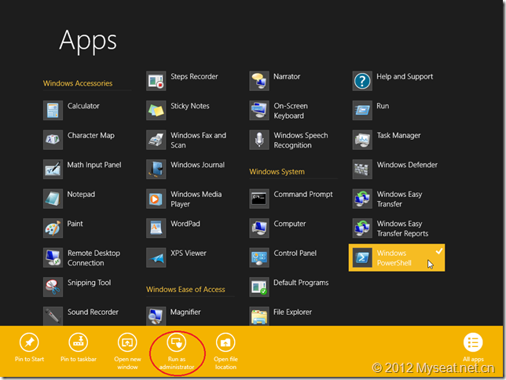
Task: Click Pin to taskbar button
Action: pyautogui.click(x=79, y=348)
